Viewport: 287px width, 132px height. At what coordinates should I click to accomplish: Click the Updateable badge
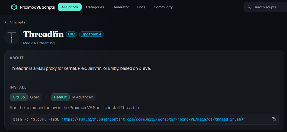(x=91, y=34)
